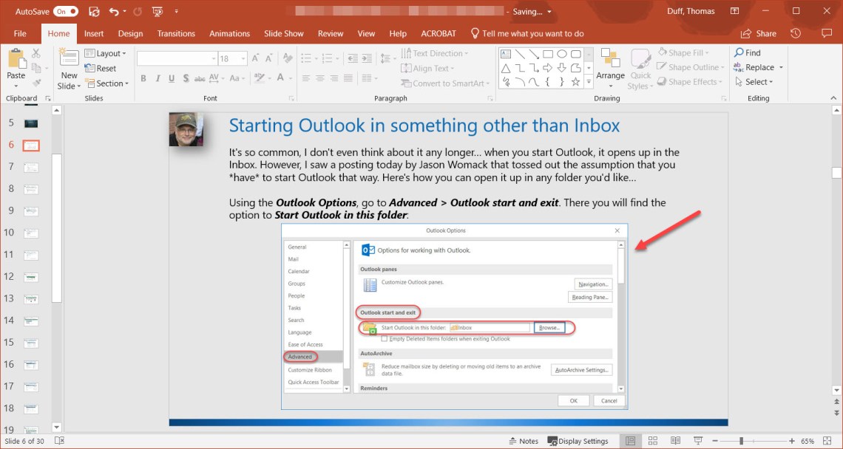Open the Transitions ribbon tab
The image size is (843, 449).
[176, 33]
